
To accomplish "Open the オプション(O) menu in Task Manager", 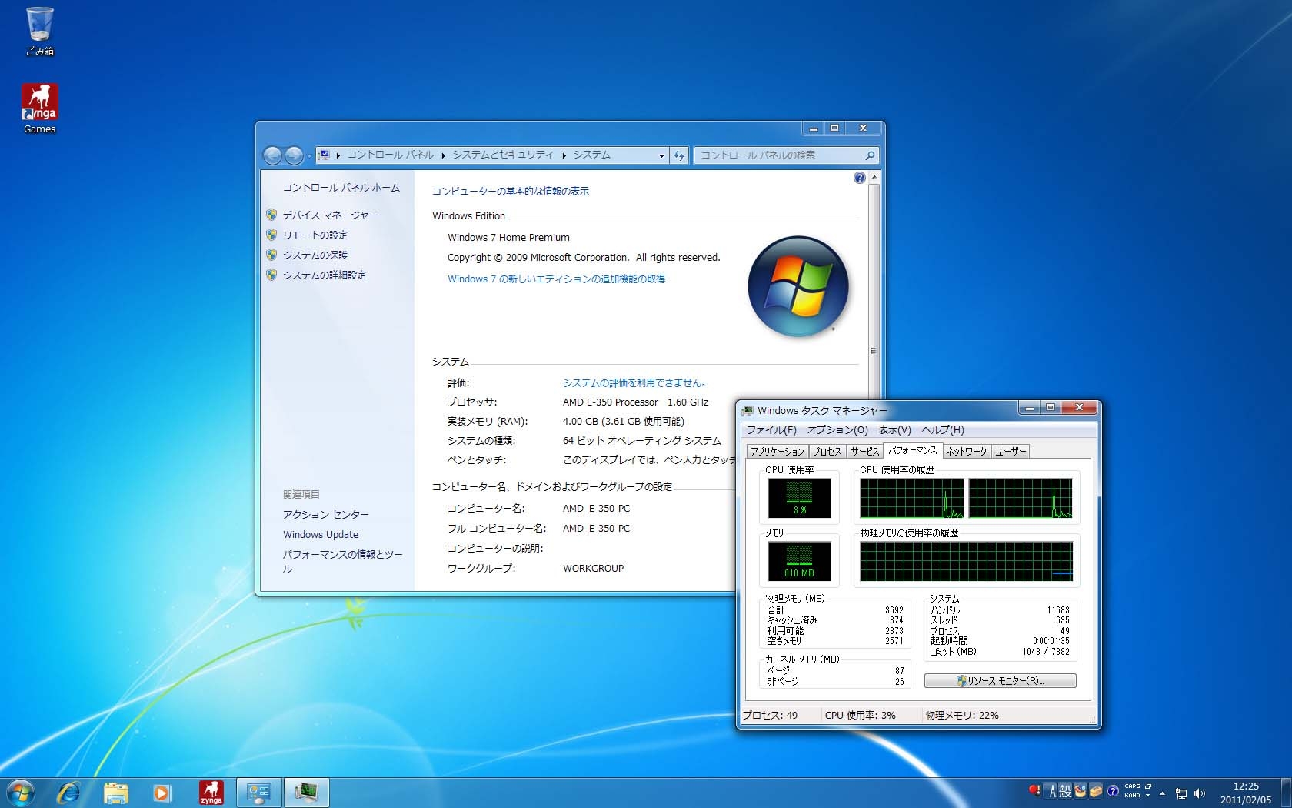I will [837, 430].
